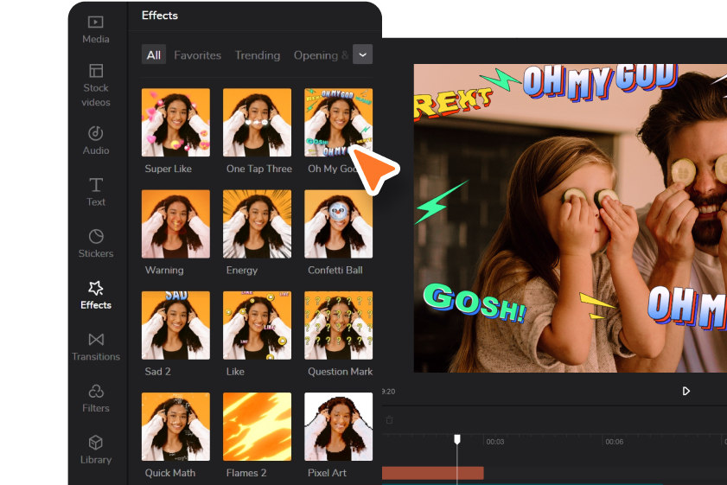
Task: Apply the Confetti Ball effect thumbnail
Action: pyautogui.click(x=339, y=224)
